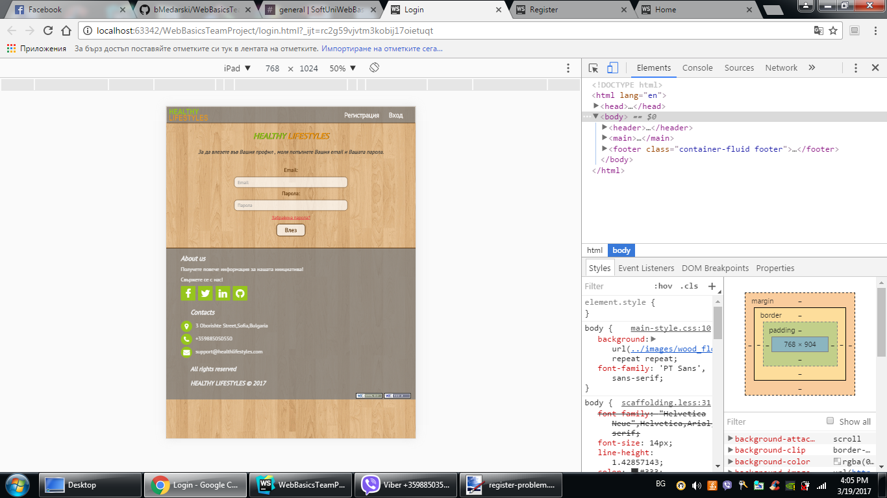Click the translate page icon in address bar
Screen dimensions: 887x498
click(819, 30)
